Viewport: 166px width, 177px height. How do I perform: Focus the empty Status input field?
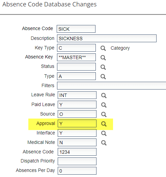coord(77,67)
